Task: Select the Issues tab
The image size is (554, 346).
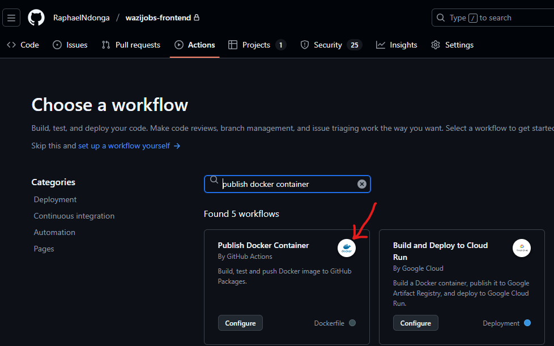Action: (70, 44)
